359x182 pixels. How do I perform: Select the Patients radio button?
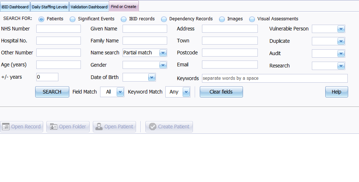[x=41, y=19]
